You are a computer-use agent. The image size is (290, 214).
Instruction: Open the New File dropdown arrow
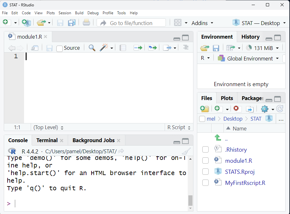[16, 23]
